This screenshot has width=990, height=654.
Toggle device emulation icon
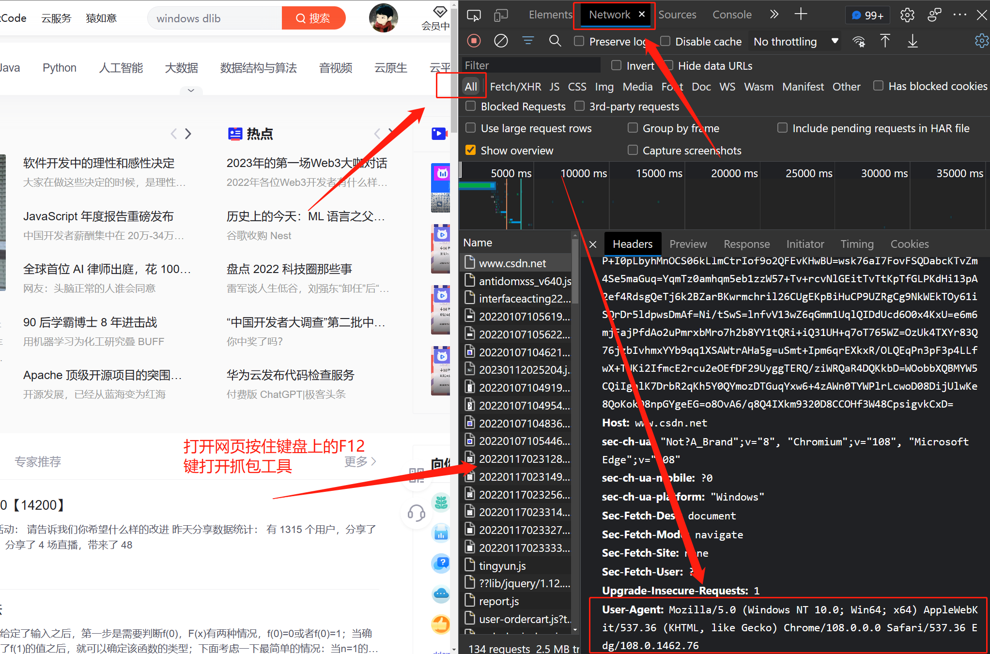click(501, 15)
